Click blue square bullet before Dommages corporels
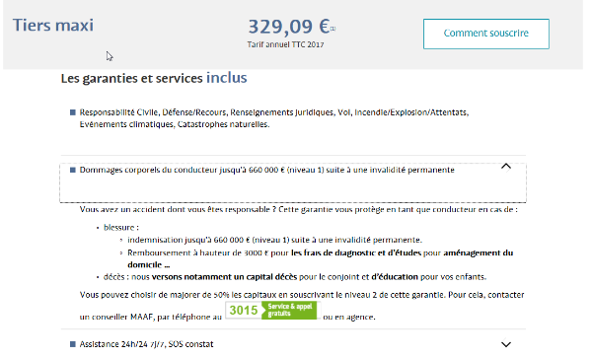 [x=73, y=170]
